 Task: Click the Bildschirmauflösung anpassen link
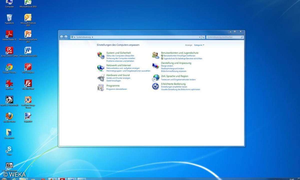click(x=173, y=71)
